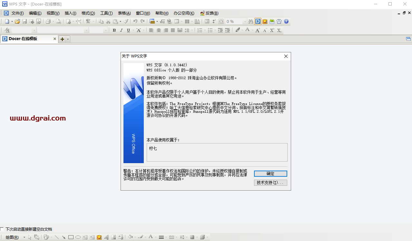Select the arrow line drawing tool
This screenshot has height=241, width=412.
64,237
